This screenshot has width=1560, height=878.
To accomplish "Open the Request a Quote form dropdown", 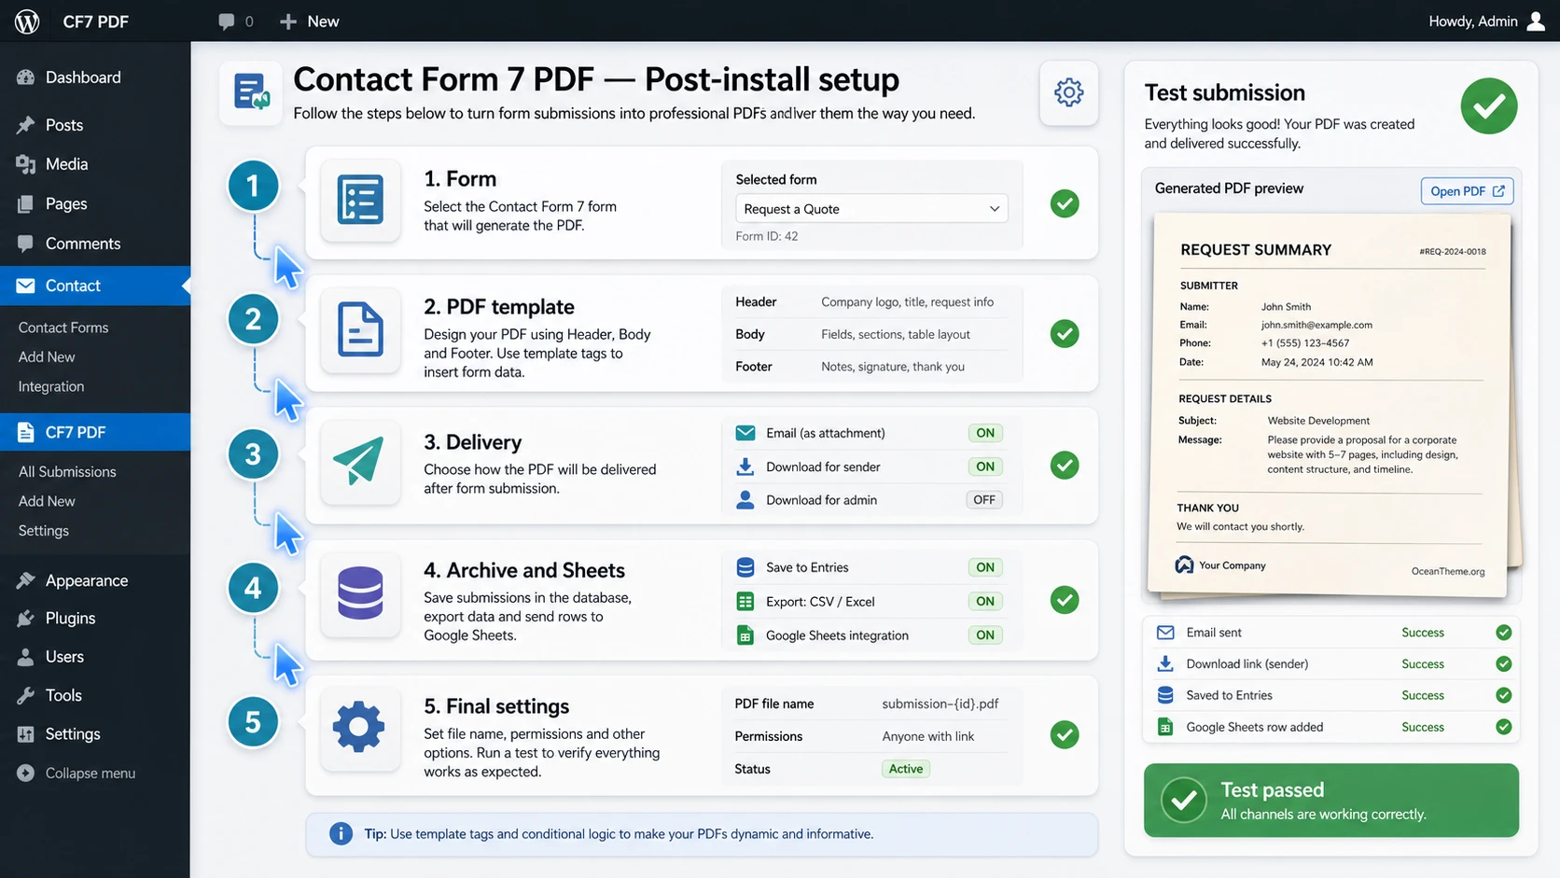I will 871,209.
